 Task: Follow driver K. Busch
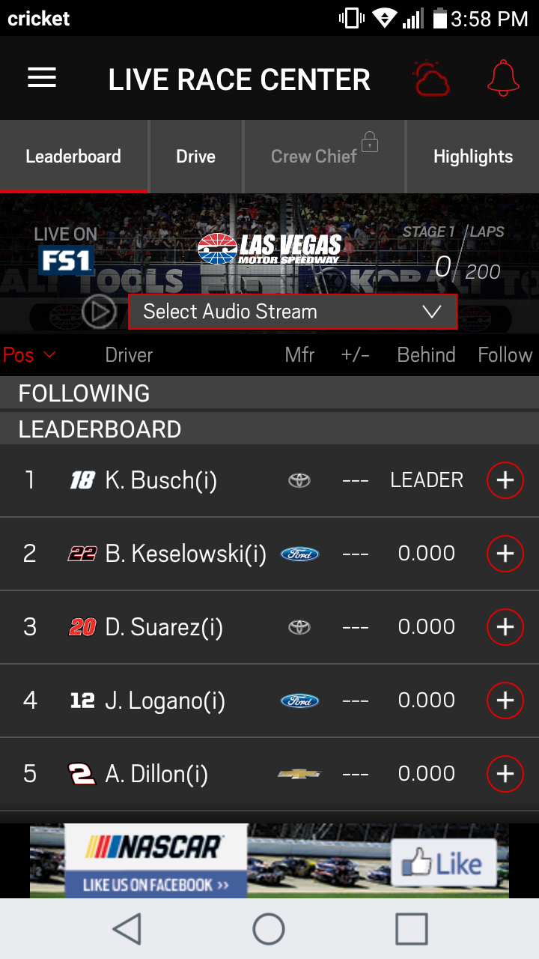click(505, 480)
